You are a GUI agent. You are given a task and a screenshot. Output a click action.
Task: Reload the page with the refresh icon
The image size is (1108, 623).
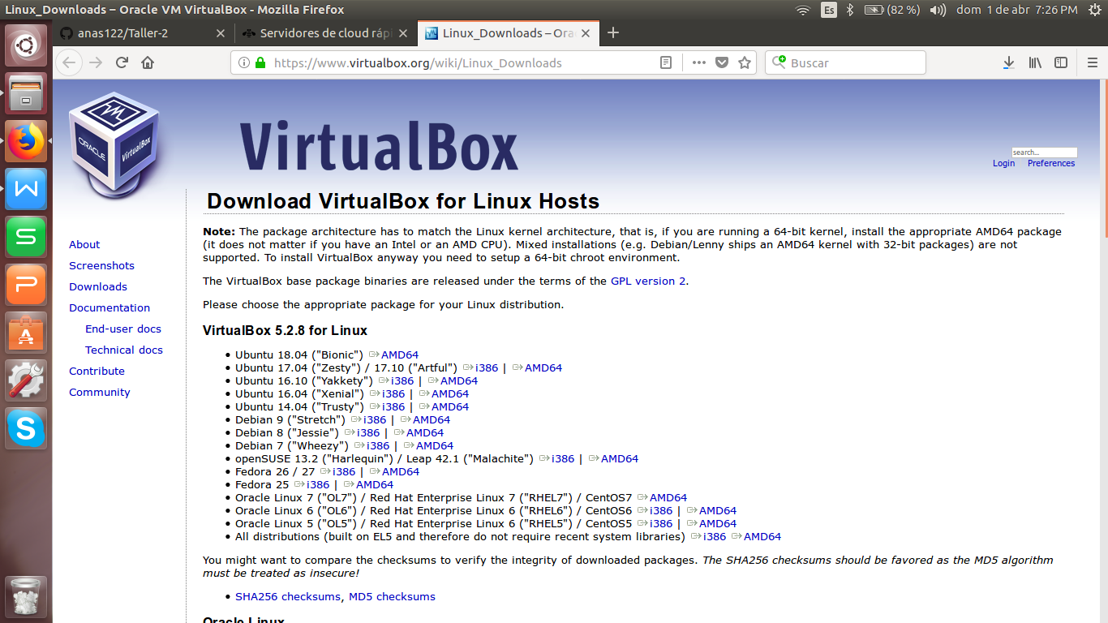coord(122,62)
